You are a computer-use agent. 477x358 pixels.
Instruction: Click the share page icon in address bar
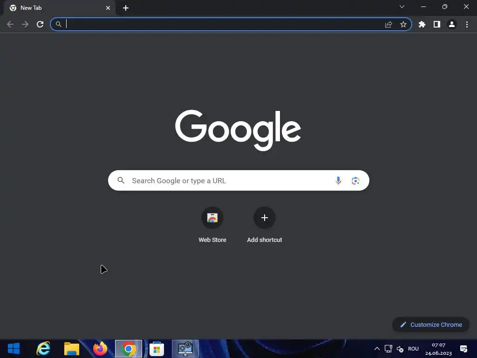388,24
